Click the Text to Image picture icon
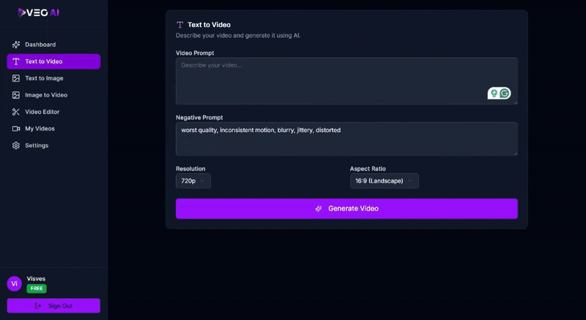 [x=15, y=78]
